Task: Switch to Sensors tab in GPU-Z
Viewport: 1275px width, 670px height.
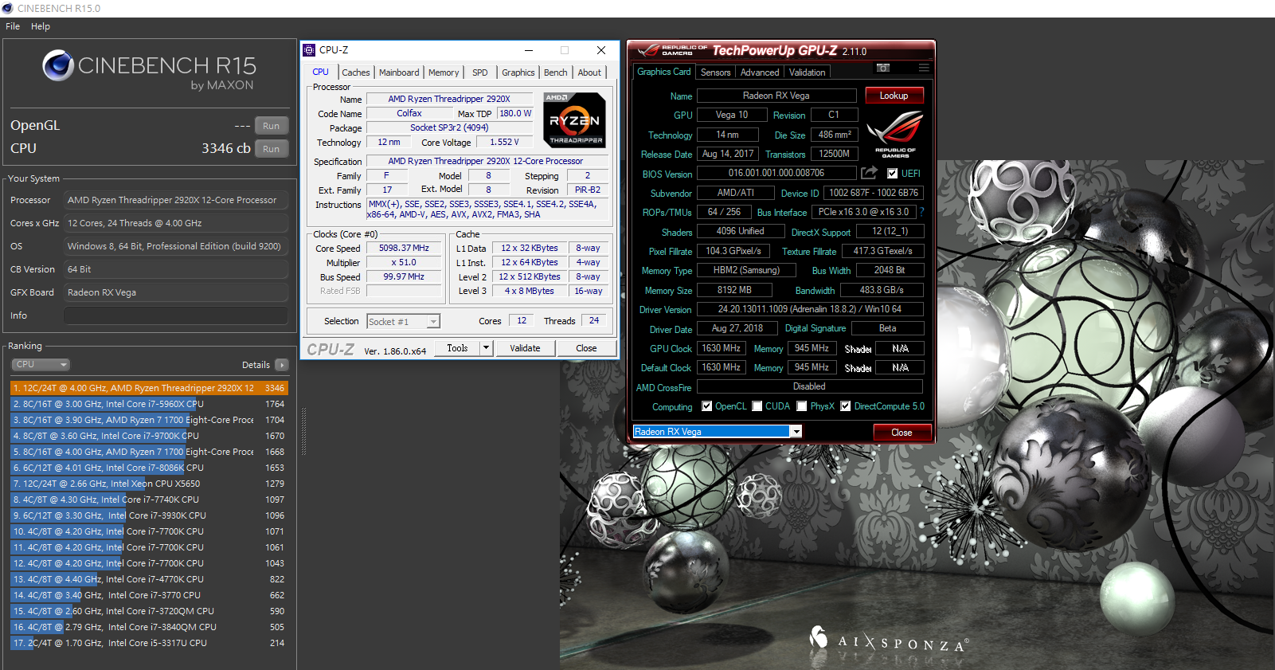Action: tap(716, 72)
